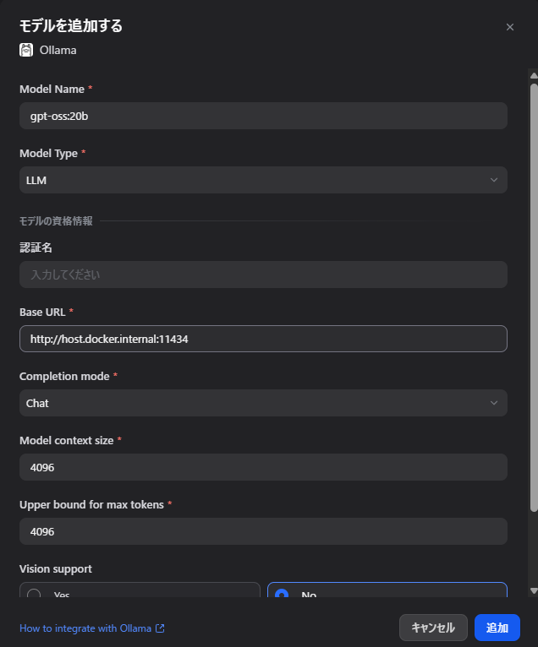Viewport: 538px width, 647px height.
Task: Open How to integrate with Ollama link
Action: [x=85, y=628]
